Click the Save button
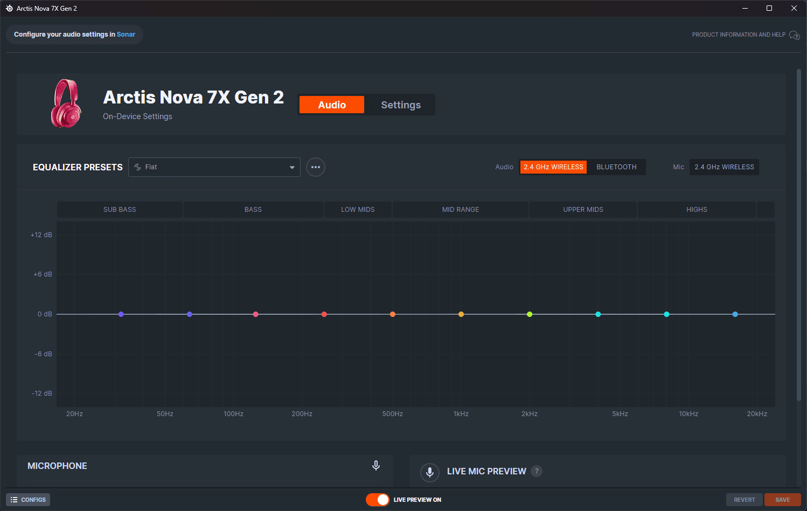The height and width of the screenshot is (511, 807). [x=782, y=500]
